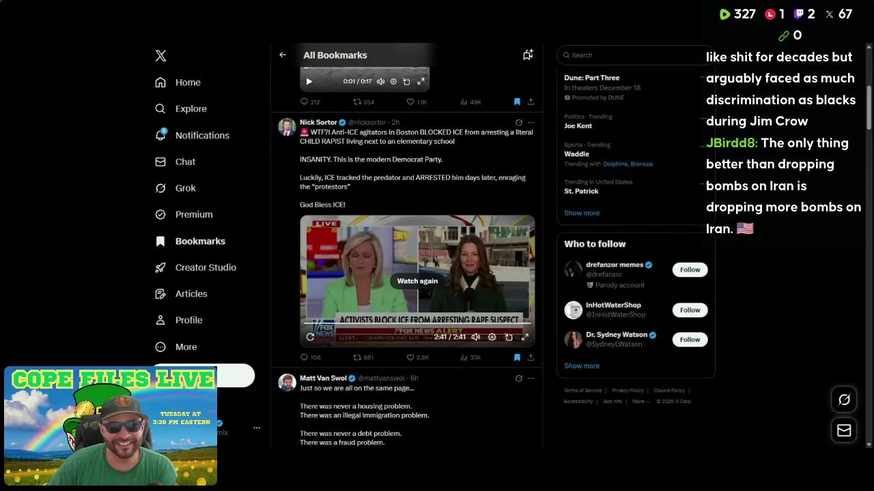Click the Matt Van Swol display name
Screen dimensions: 874x491
(x=323, y=378)
